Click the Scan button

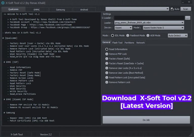(186, 9)
